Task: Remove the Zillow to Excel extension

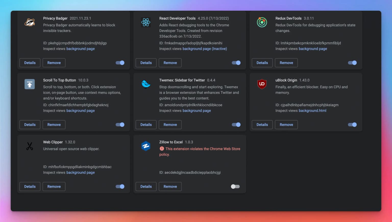Action: point(170,187)
